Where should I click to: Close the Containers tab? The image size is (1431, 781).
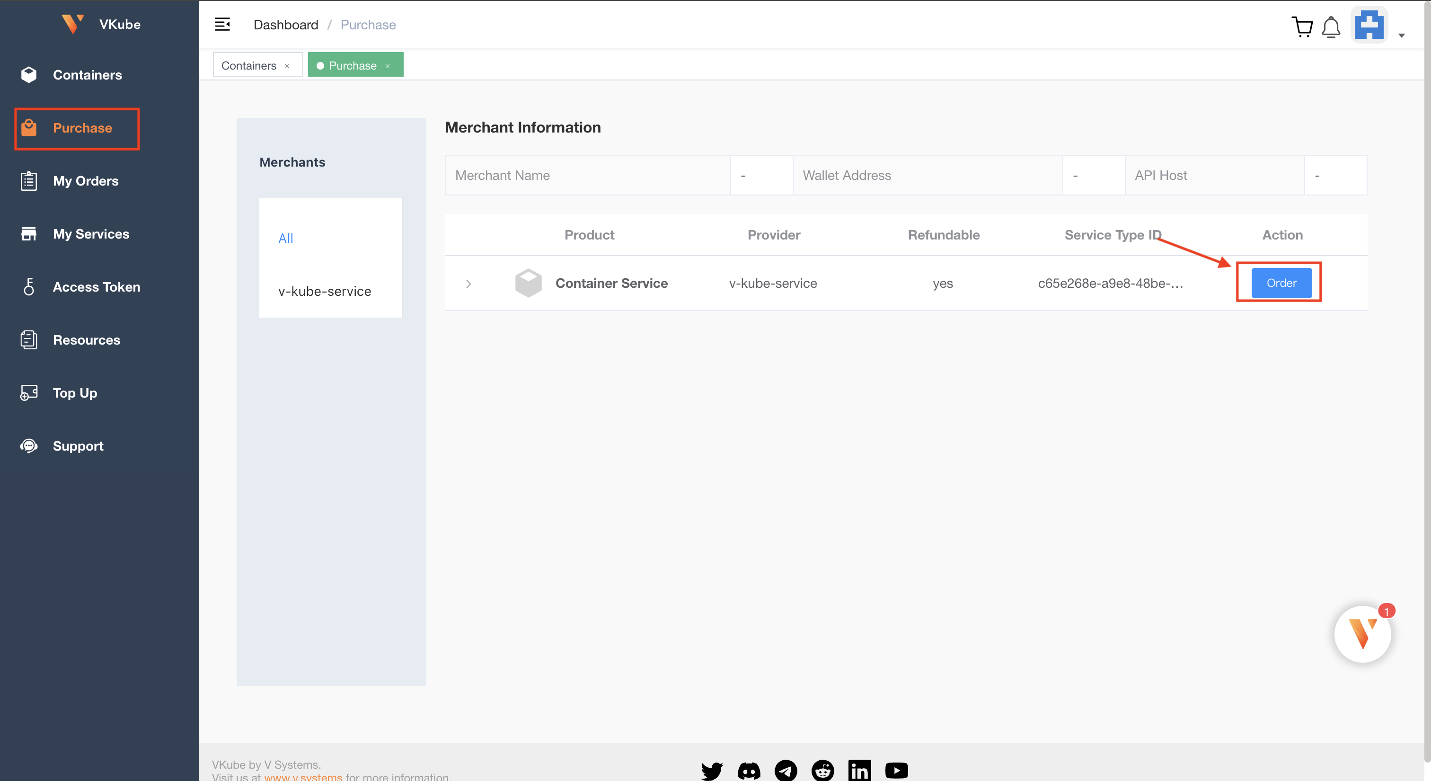point(287,66)
